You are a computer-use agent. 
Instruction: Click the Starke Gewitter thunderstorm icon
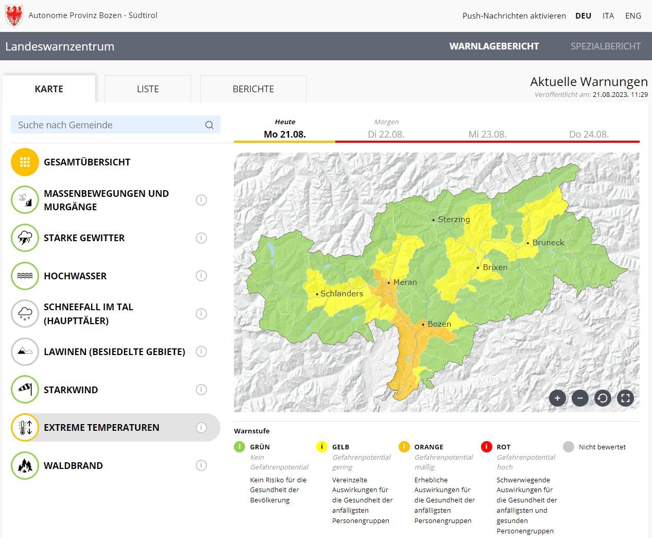(25, 238)
